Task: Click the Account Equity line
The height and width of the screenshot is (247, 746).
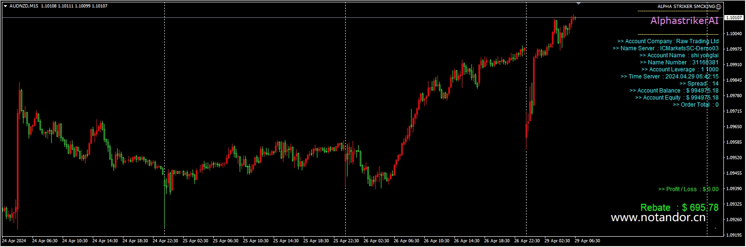Action: click(676, 98)
